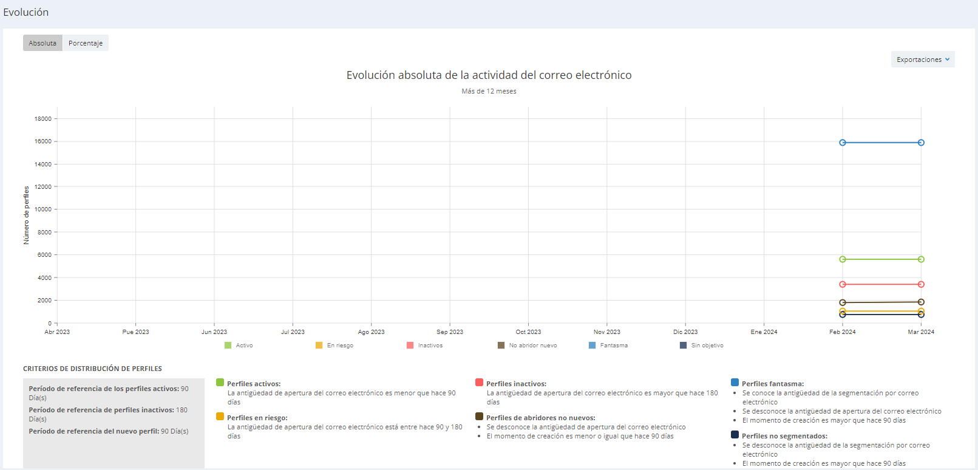Viewport: 978px width, 470px height.
Task: Click the 'Oct 2023' x-axis label
Action: point(528,332)
